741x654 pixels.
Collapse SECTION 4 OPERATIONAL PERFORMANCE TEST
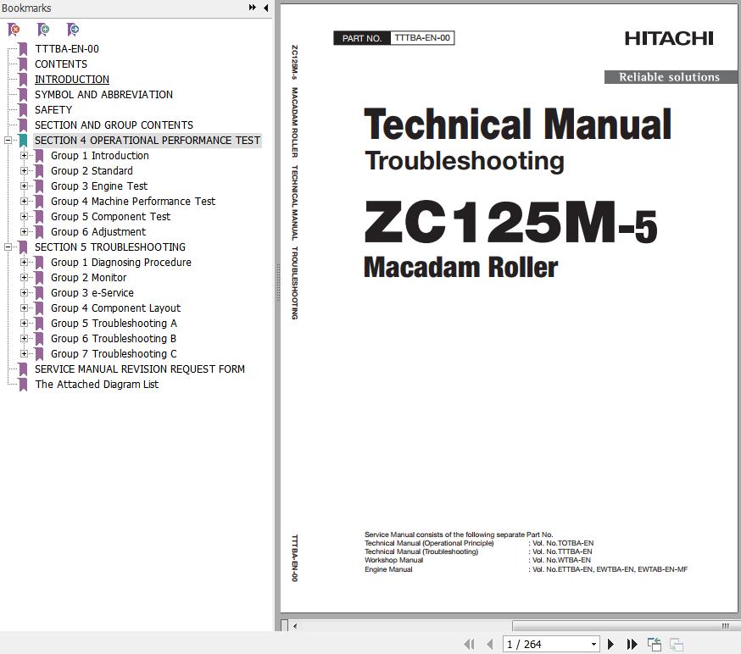(8, 141)
